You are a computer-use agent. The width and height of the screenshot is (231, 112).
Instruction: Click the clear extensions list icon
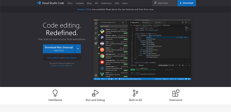coord(123,23)
